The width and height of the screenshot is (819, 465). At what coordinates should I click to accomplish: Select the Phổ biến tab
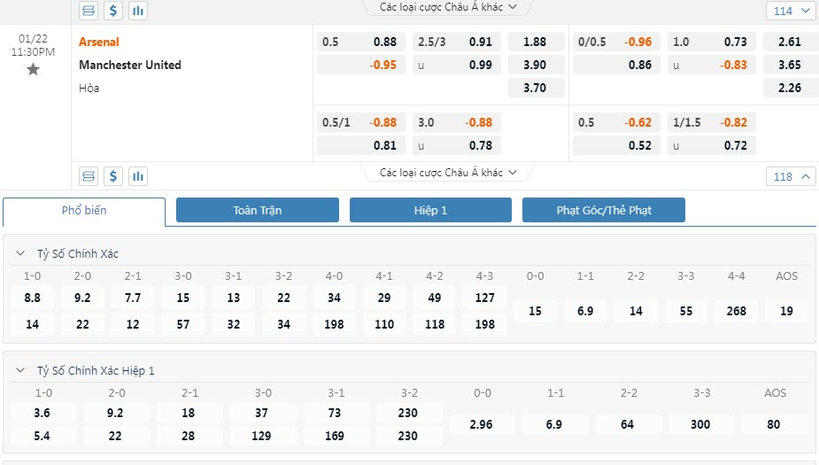(x=84, y=211)
